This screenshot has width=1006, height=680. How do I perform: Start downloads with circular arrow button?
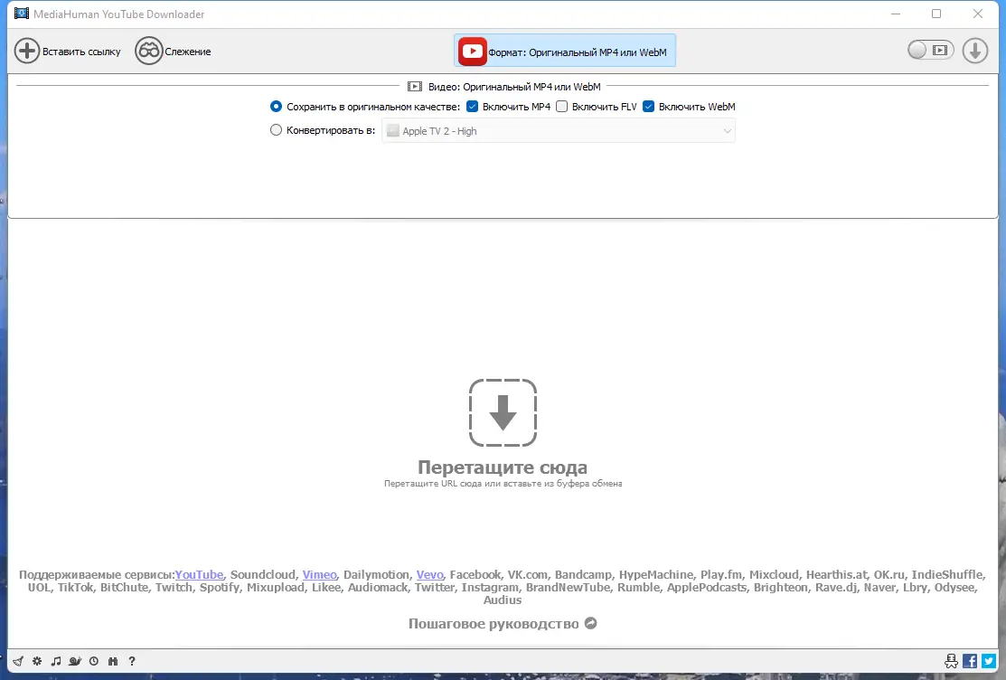pyautogui.click(x=974, y=50)
